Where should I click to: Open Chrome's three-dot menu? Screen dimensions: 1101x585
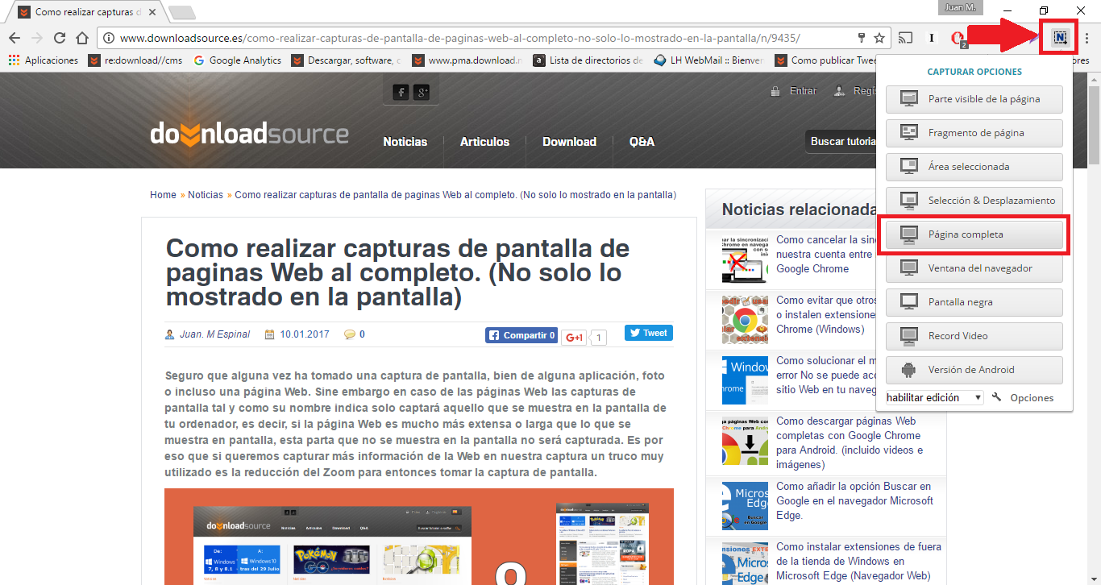pos(1086,38)
